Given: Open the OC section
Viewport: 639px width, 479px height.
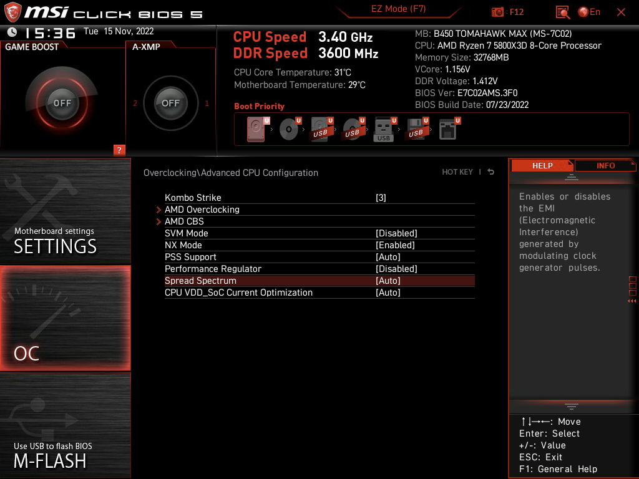Looking at the screenshot, I should pyautogui.click(x=65, y=318).
